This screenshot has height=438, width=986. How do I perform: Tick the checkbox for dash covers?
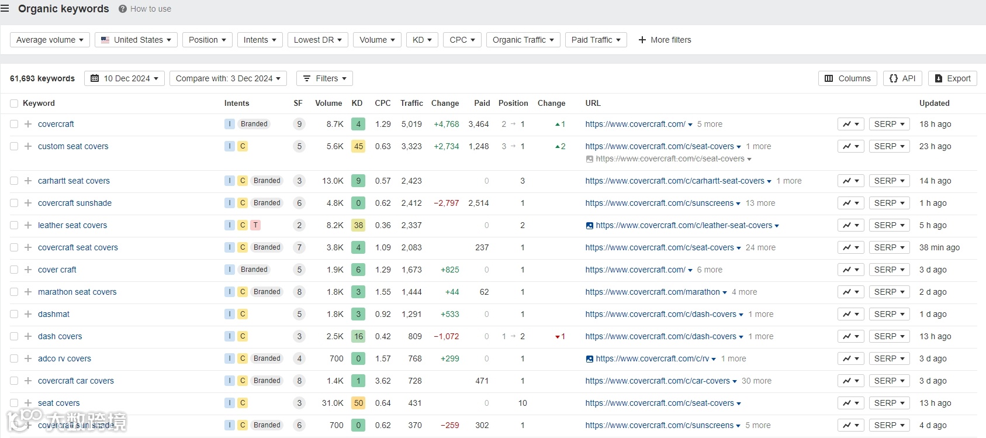coord(14,336)
